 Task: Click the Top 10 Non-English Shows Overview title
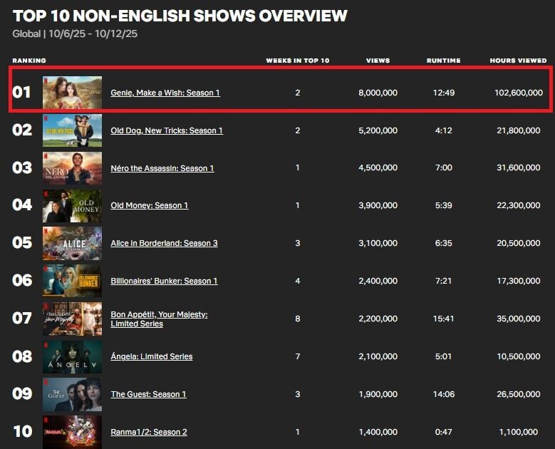click(180, 16)
